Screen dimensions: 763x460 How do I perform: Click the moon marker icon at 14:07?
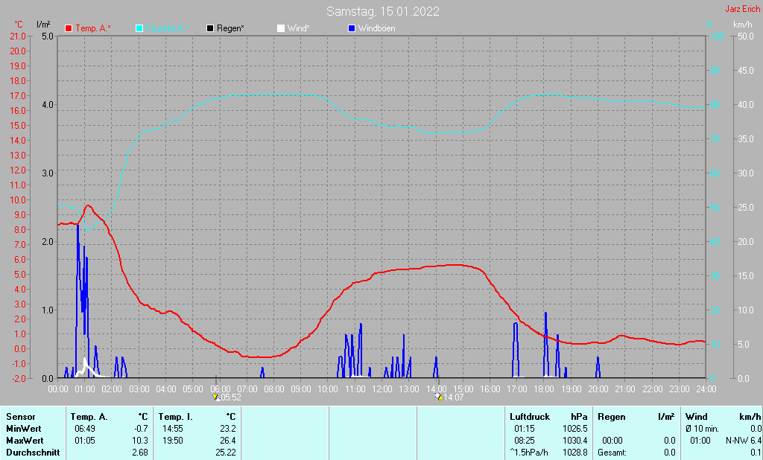pyautogui.click(x=438, y=397)
